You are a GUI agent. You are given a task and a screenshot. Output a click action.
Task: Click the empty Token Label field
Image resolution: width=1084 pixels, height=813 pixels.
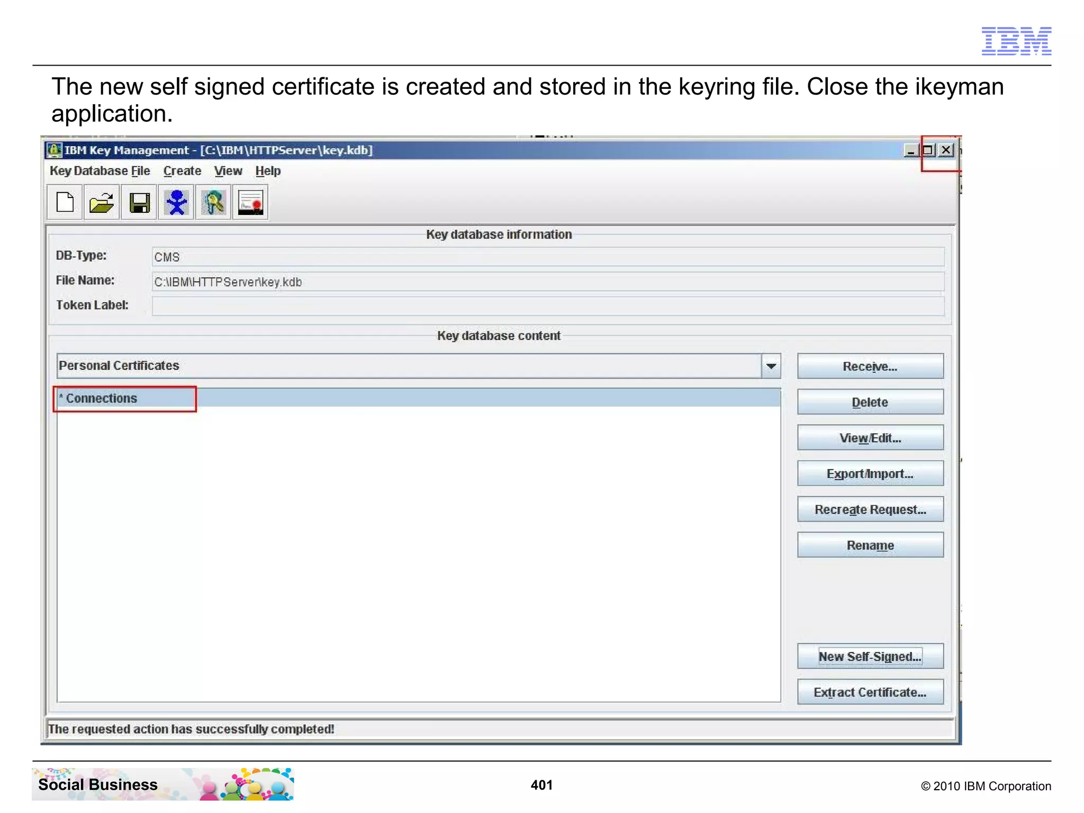(x=548, y=306)
